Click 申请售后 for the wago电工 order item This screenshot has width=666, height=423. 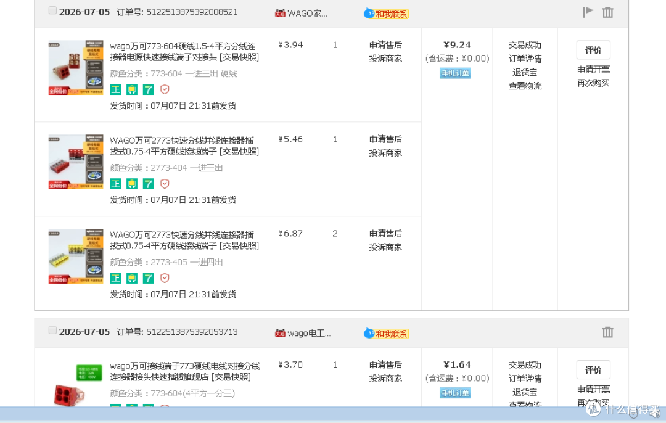385,365
